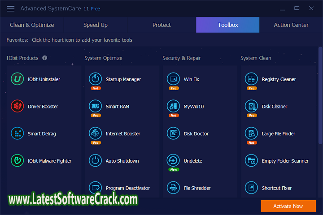Open the hamburger menu icon
The image size is (323, 215).
tap(10, 9)
